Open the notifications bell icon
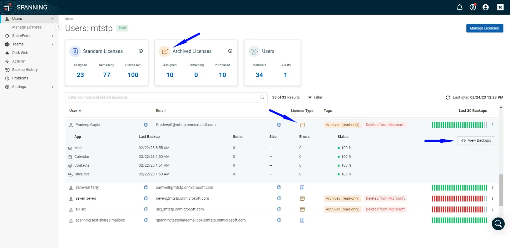Viewport: 510px width, 248px height. click(460, 7)
